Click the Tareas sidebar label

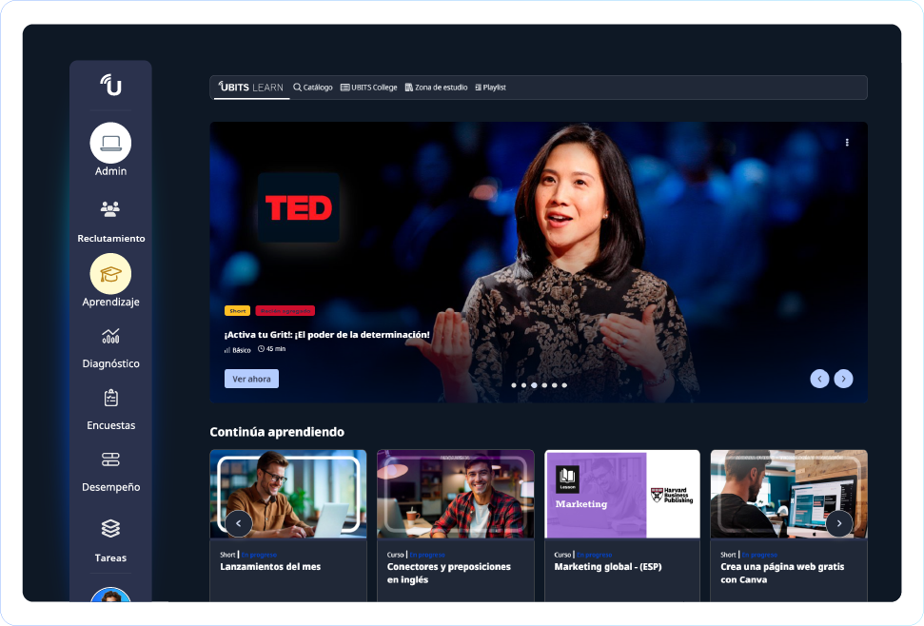pyautogui.click(x=110, y=558)
